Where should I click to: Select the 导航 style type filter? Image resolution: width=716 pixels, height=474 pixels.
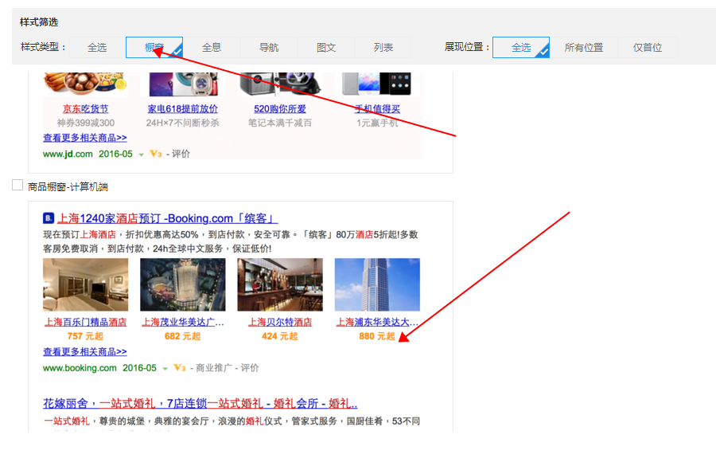pyautogui.click(x=269, y=48)
